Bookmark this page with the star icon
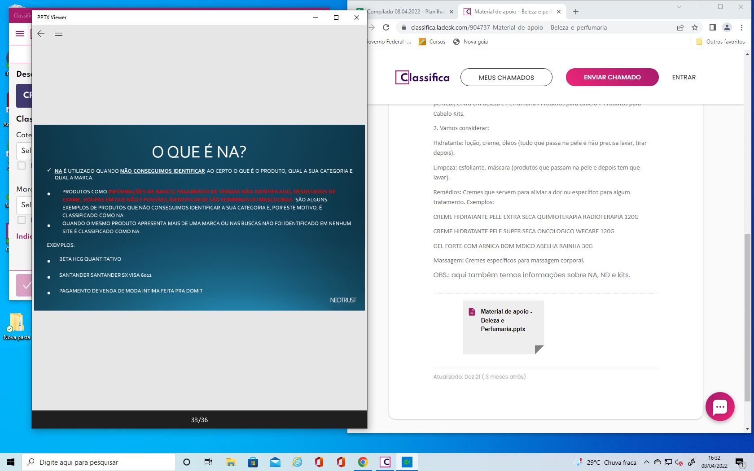The image size is (754, 471). tap(695, 27)
